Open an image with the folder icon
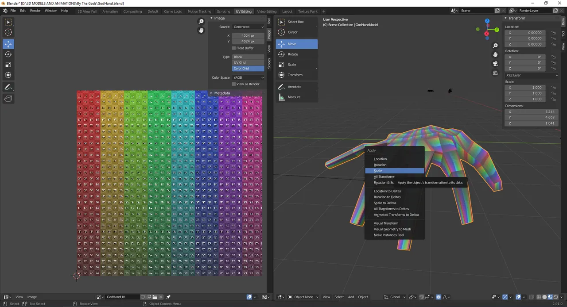Viewport: 567px width, 307px height. pos(155,297)
